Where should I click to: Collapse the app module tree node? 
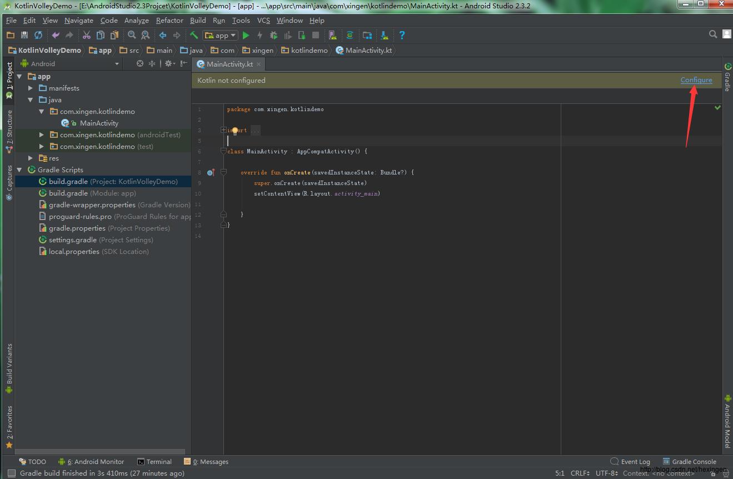20,77
